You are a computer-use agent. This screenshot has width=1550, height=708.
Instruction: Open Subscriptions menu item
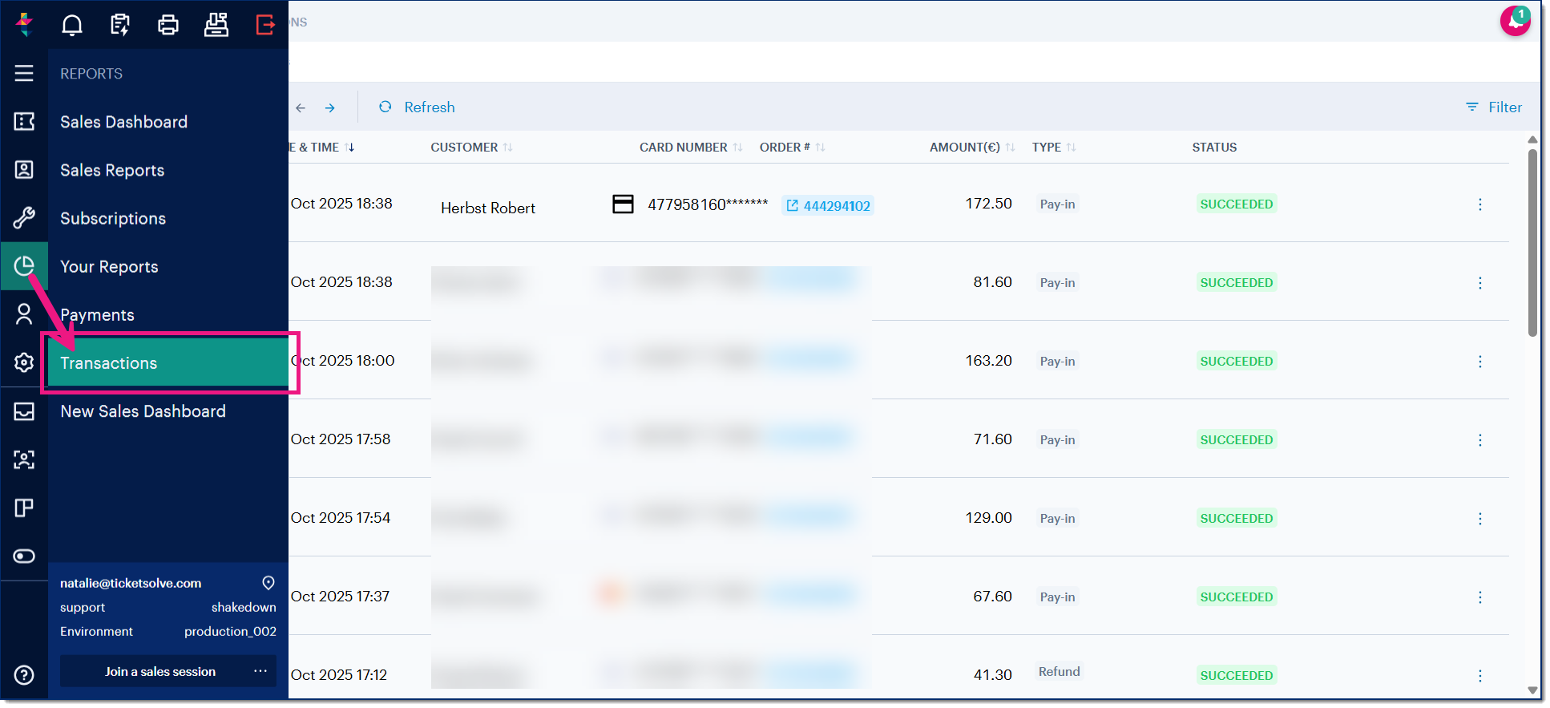(x=113, y=218)
